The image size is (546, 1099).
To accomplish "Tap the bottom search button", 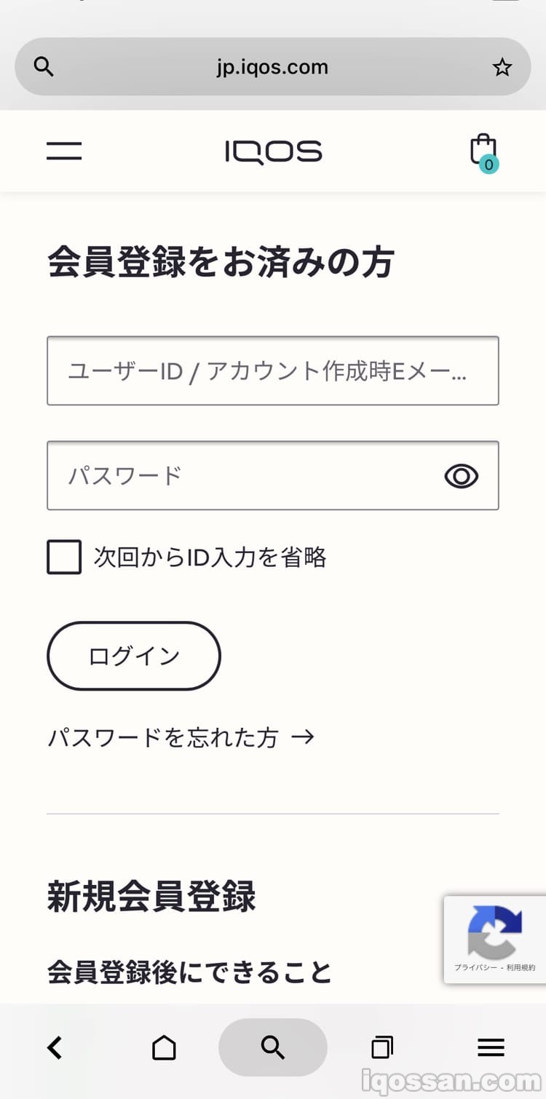I will 273,1047.
